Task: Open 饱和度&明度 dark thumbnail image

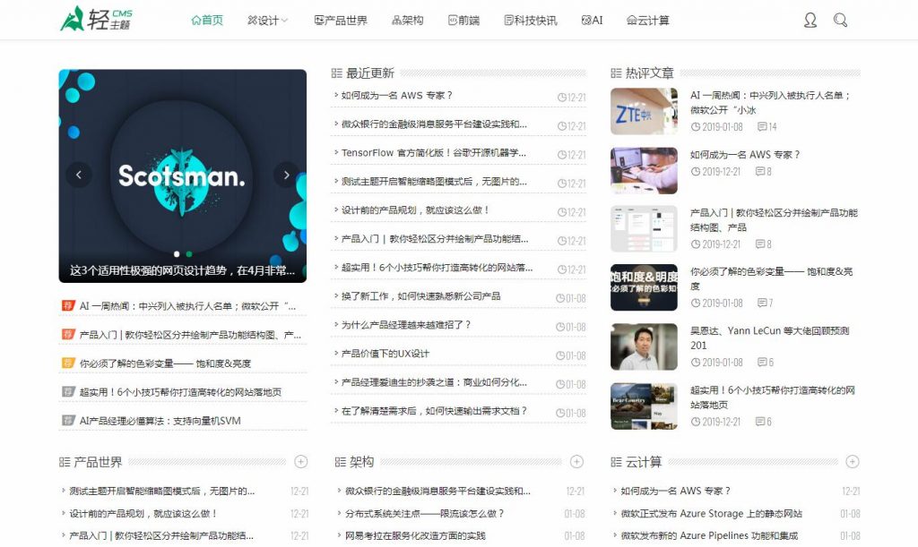Action: tap(644, 287)
